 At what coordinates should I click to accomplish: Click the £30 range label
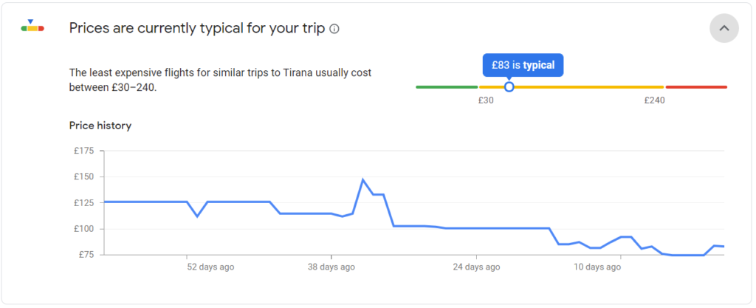[x=486, y=100]
